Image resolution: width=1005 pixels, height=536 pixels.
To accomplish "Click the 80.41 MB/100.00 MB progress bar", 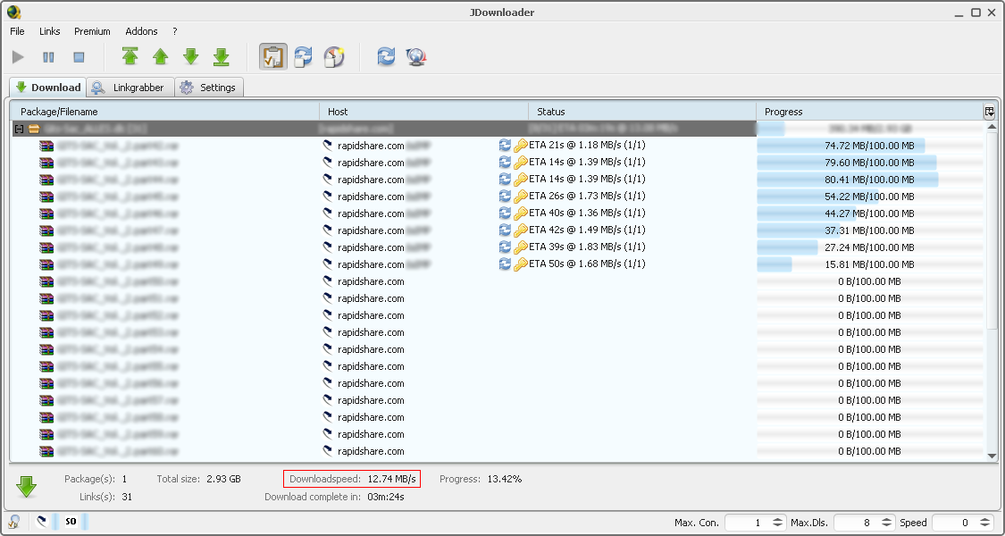I will (x=870, y=180).
